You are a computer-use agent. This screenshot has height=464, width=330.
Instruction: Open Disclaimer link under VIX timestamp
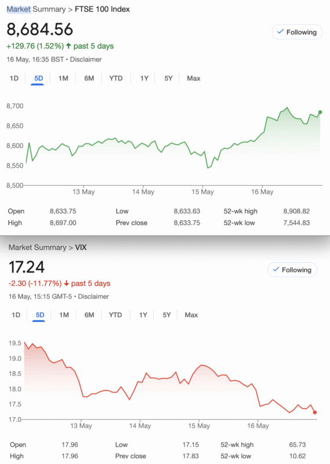[93, 296]
